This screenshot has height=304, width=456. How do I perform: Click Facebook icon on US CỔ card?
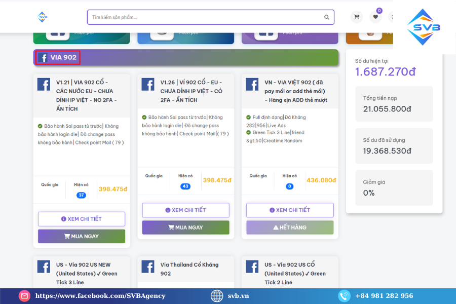click(252, 267)
